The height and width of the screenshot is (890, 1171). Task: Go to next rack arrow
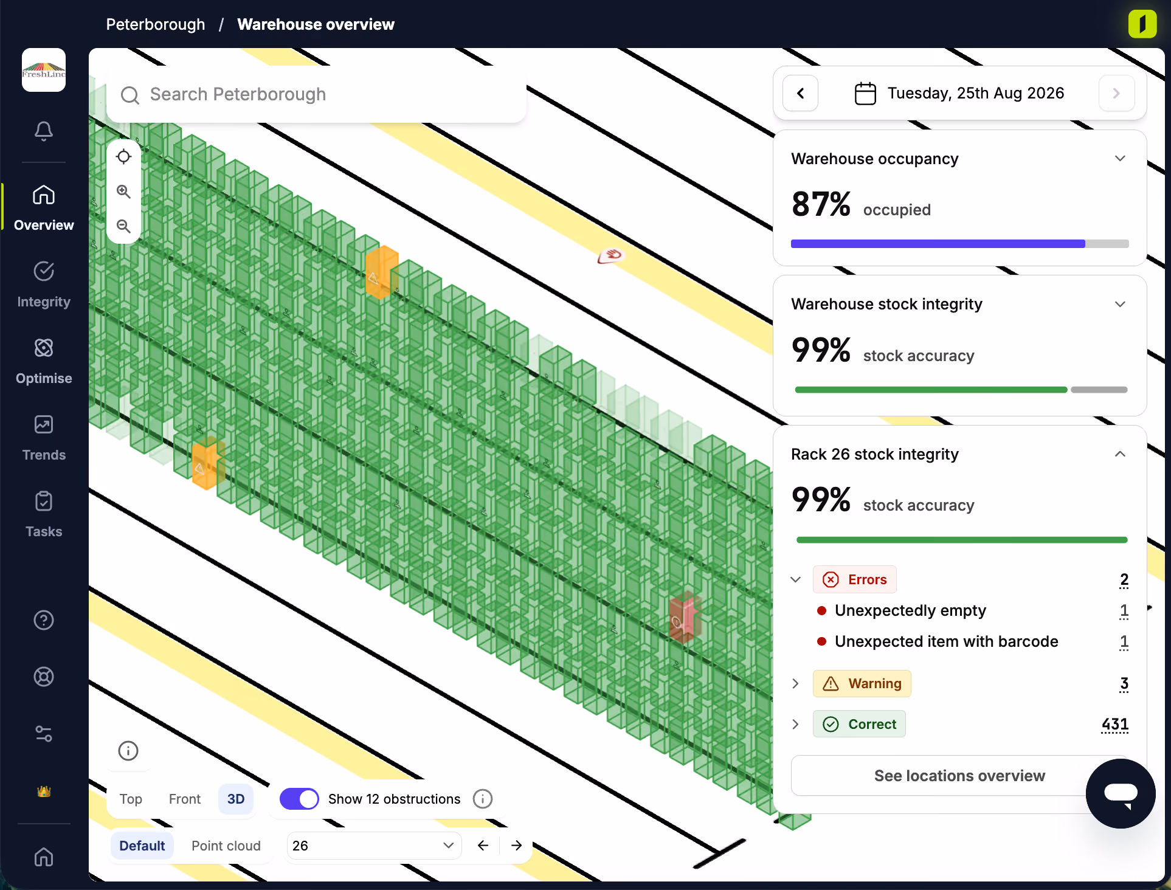pos(517,846)
